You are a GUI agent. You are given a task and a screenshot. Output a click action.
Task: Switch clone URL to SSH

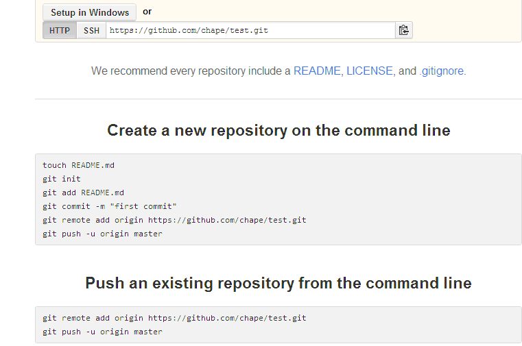(x=91, y=30)
